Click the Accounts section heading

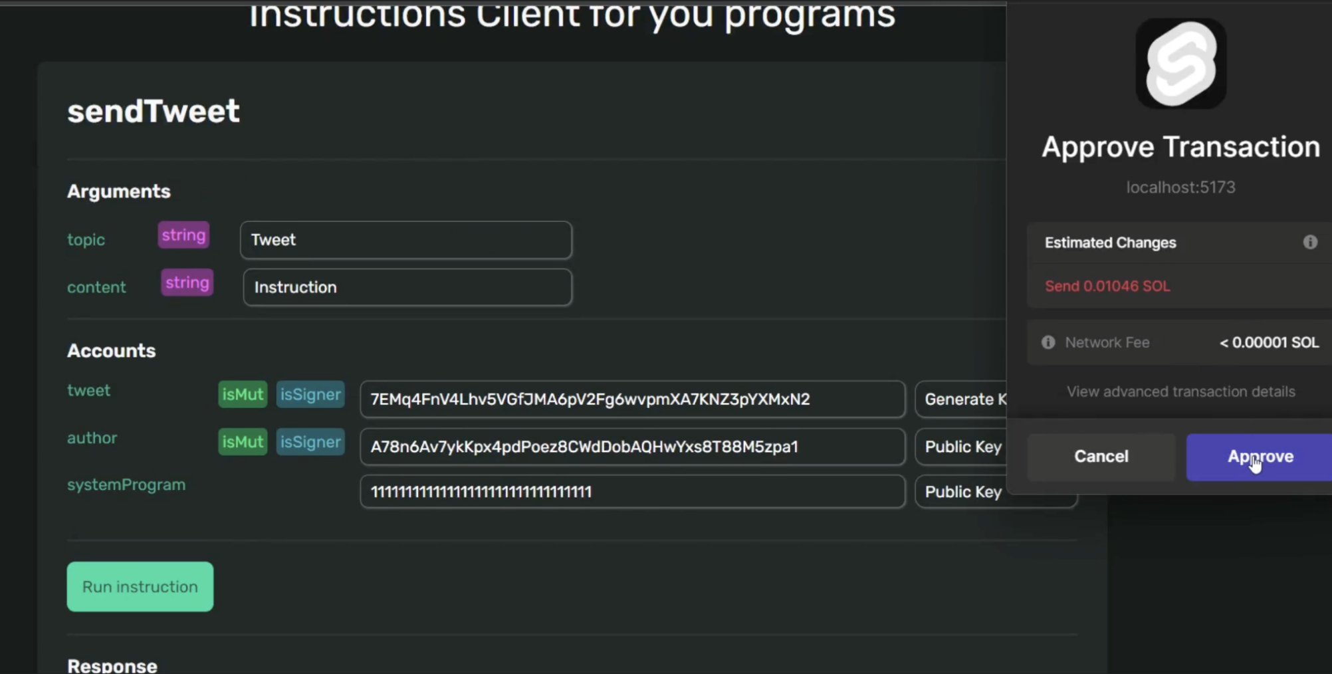[x=112, y=351]
